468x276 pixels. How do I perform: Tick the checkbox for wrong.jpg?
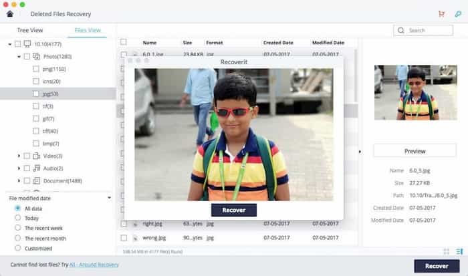point(124,237)
